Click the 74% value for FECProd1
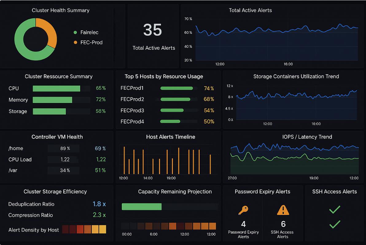 209,88
